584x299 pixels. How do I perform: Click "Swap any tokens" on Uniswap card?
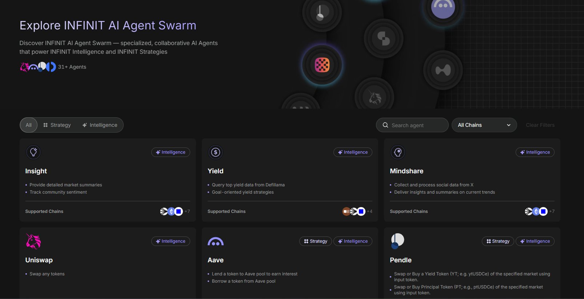tap(47, 274)
